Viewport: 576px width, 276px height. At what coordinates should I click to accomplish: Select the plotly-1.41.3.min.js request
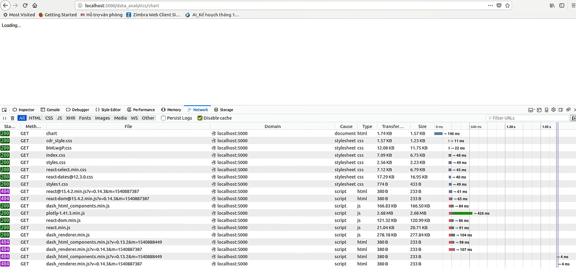(288, 213)
